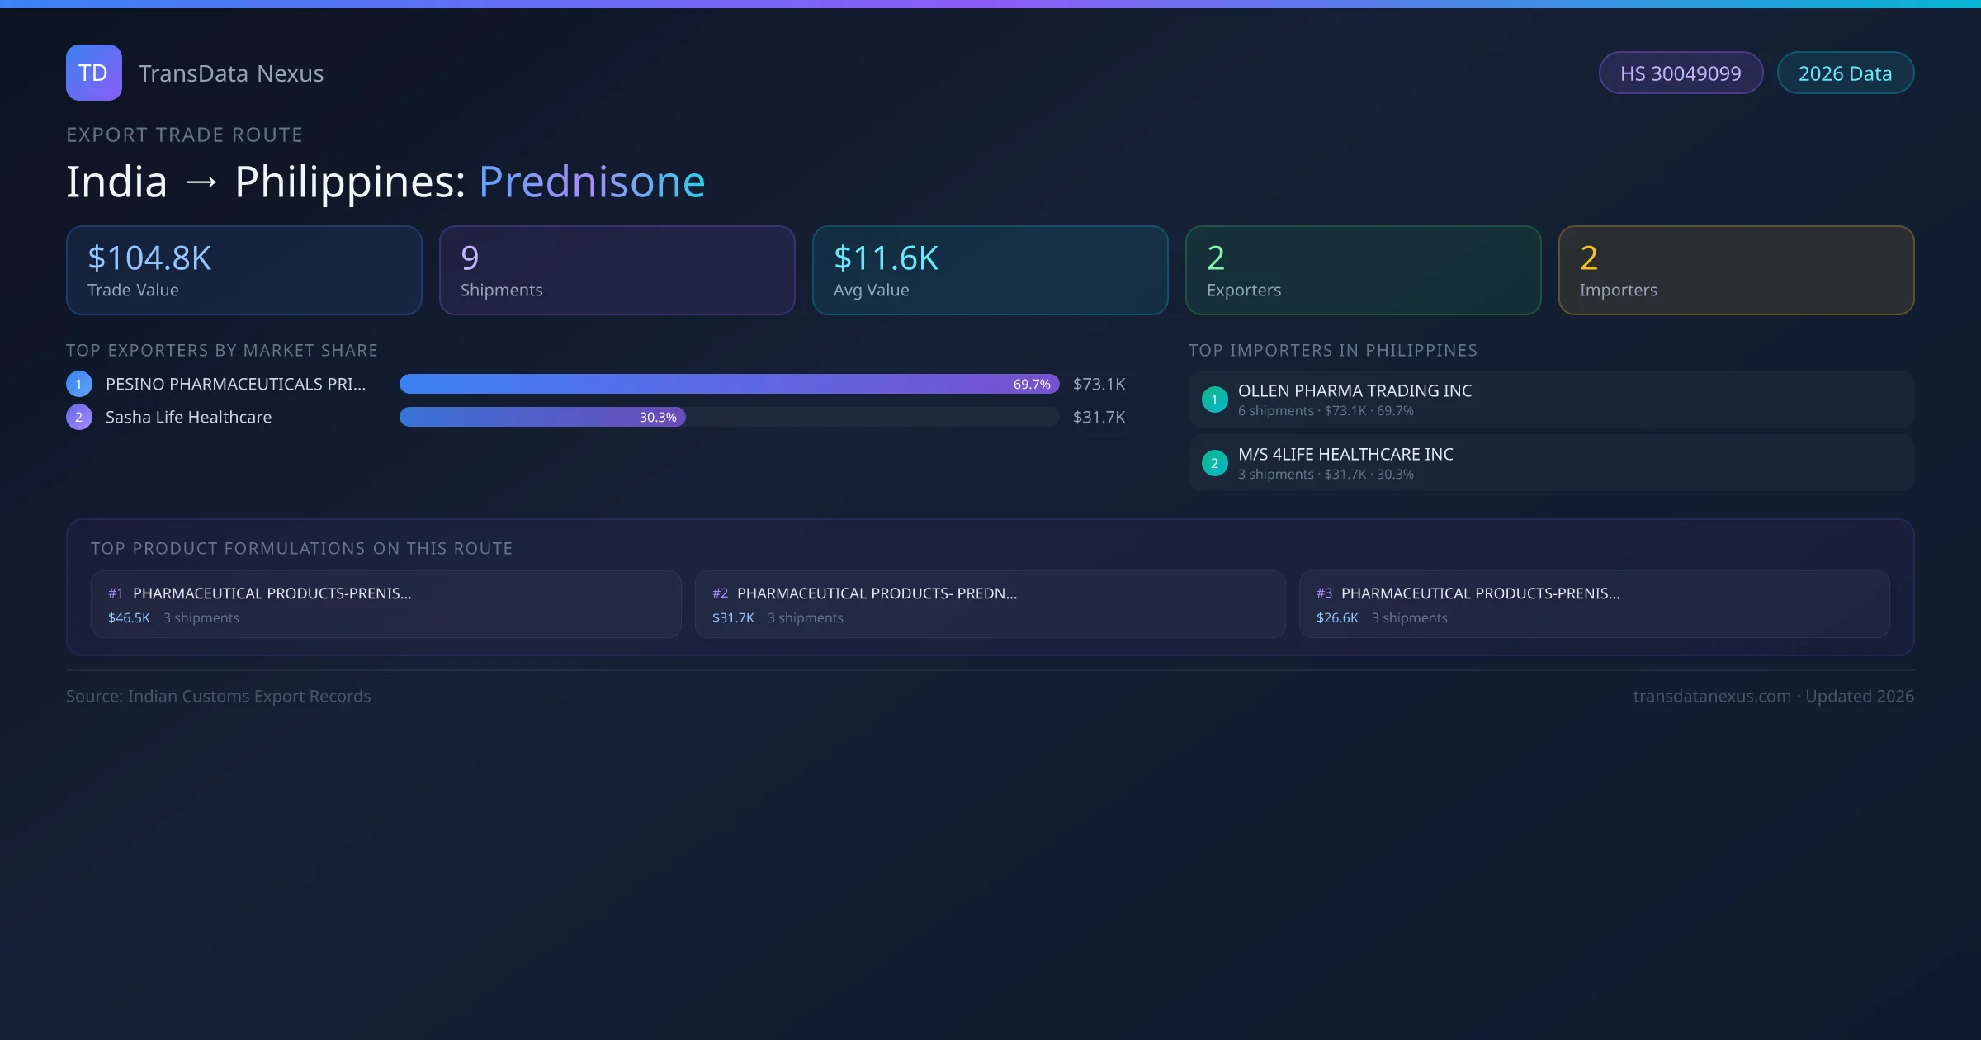1981x1040 pixels.
Task: Click the #3 formulation rank label
Action: (1324, 593)
